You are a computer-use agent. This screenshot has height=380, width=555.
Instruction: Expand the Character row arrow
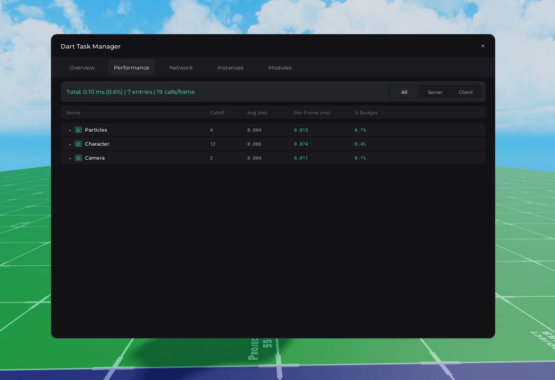click(70, 144)
